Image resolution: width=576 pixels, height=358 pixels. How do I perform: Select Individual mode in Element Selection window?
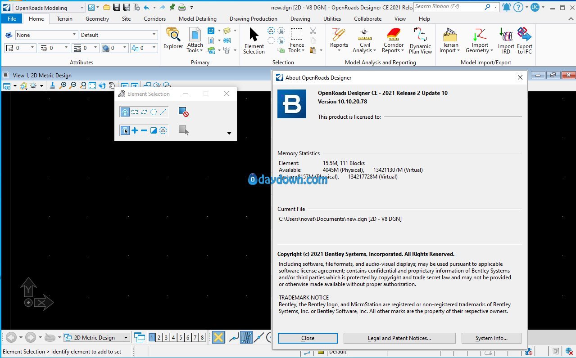coord(125,112)
